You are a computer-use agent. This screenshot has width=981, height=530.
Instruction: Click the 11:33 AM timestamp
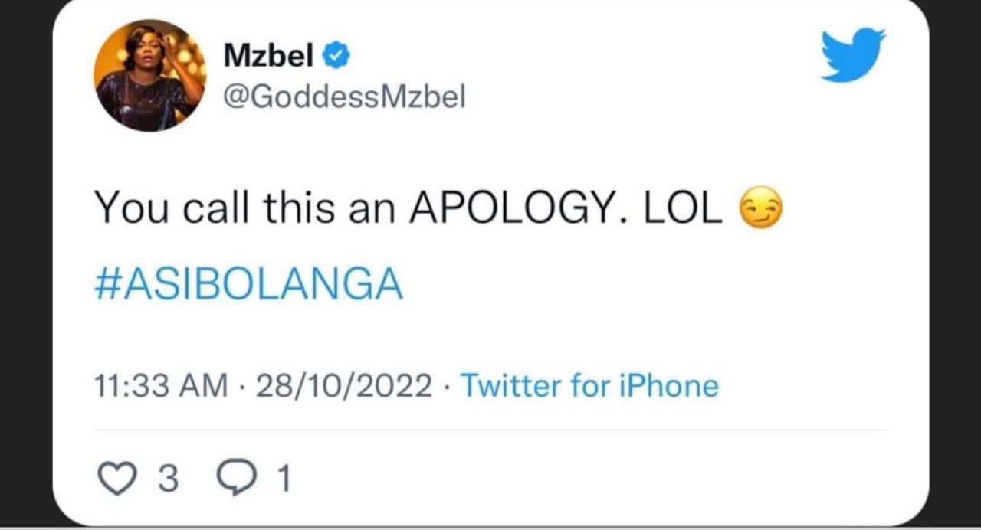pos(160,386)
